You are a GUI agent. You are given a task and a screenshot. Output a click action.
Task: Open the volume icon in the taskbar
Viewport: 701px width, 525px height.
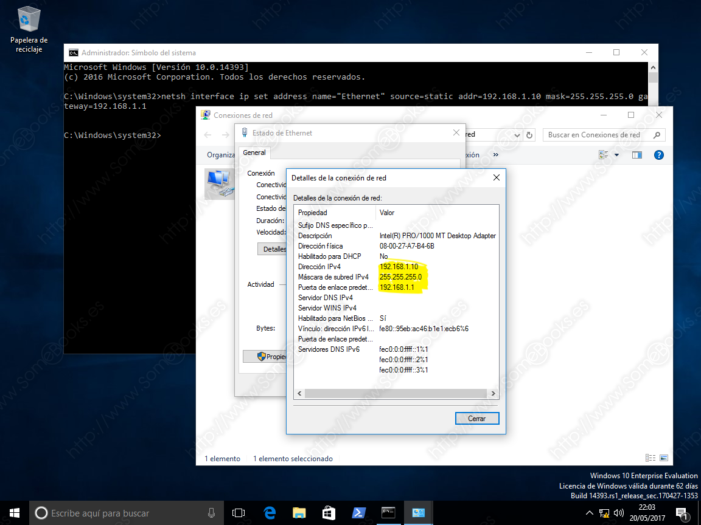(618, 513)
